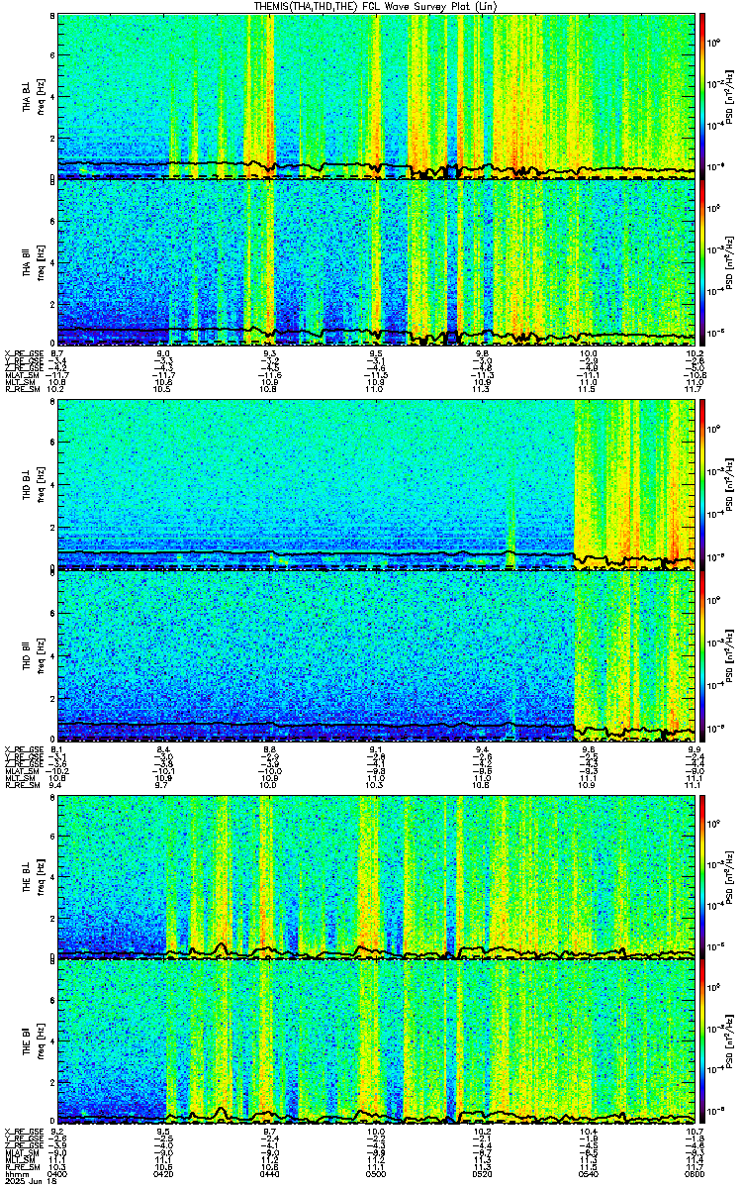The height and width of the screenshot is (1188, 742).
Task: Click the PSD color bar of THE B⊥ panel
Action: [702, 875]
